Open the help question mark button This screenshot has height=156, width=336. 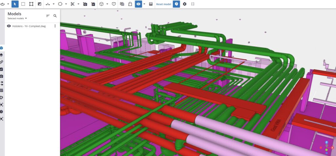(177, 4)
